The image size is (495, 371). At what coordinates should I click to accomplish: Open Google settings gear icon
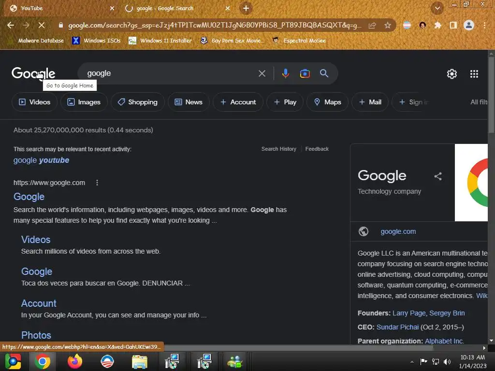(x=452, y=74)
